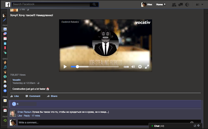
Task: Expand the account dropdown arrow
Action: [x=202, y=4]
